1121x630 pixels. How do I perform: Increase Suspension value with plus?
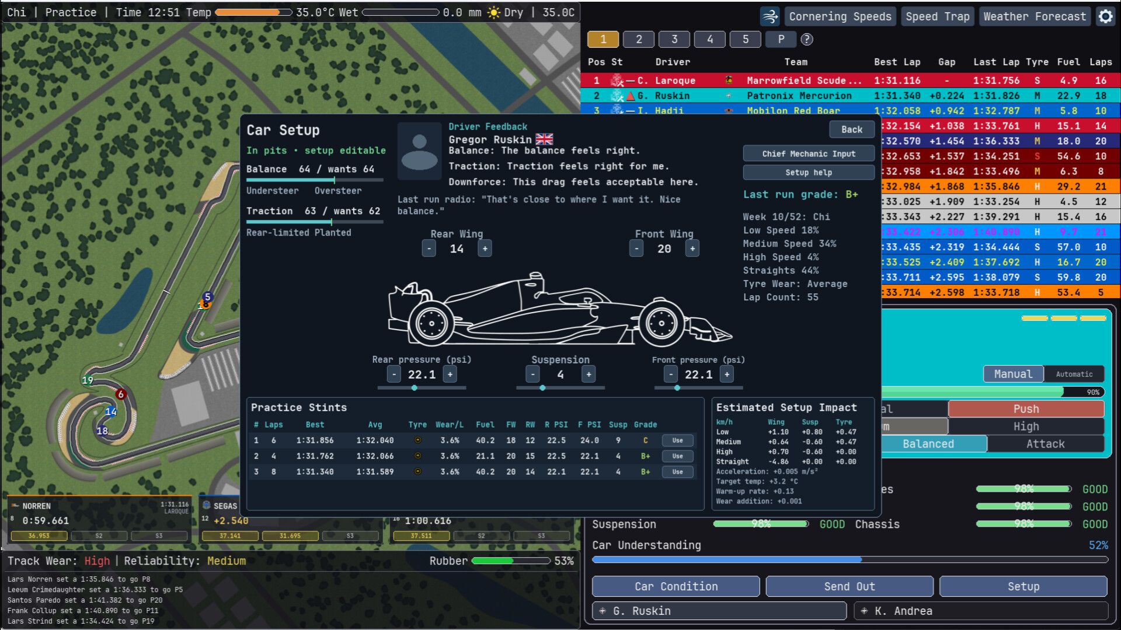[x=589, y=374]
